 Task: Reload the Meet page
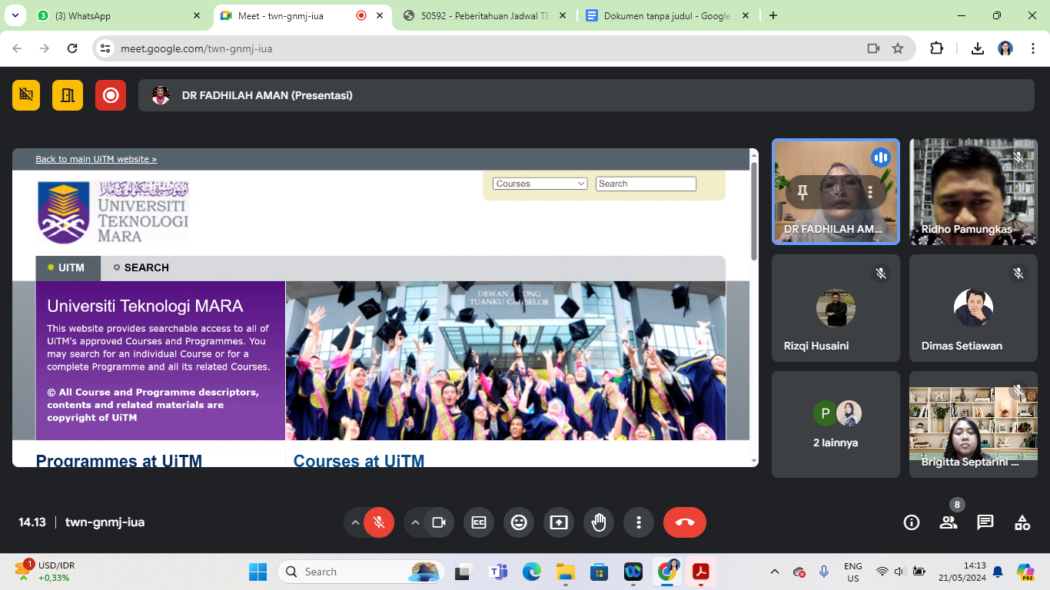(72, 48)
